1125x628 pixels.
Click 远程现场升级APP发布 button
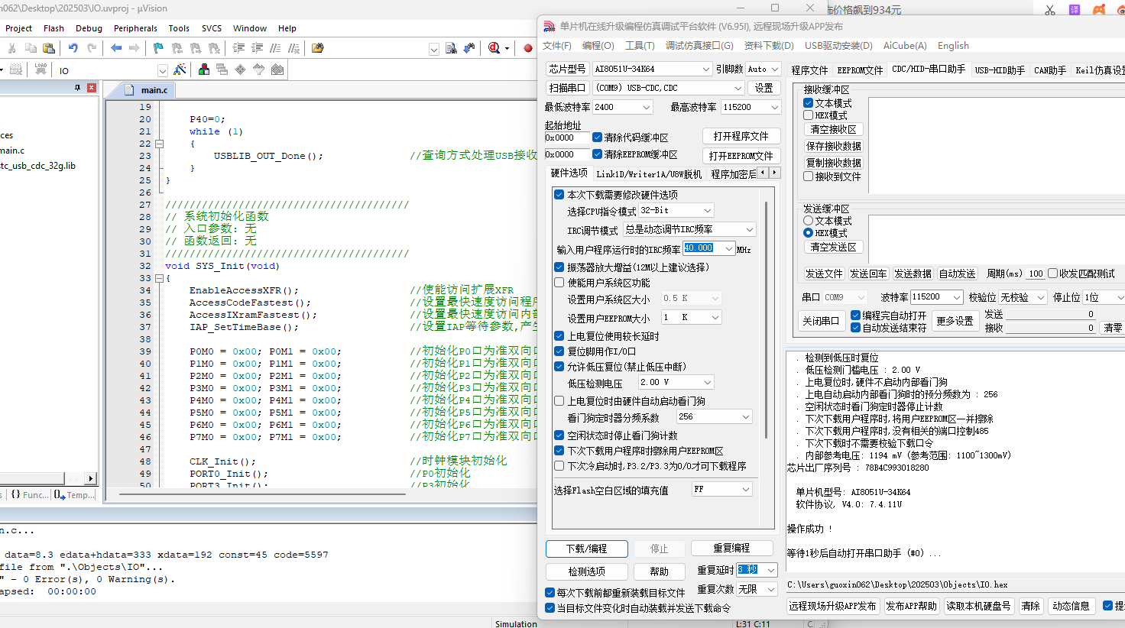[x=832, y=606]
